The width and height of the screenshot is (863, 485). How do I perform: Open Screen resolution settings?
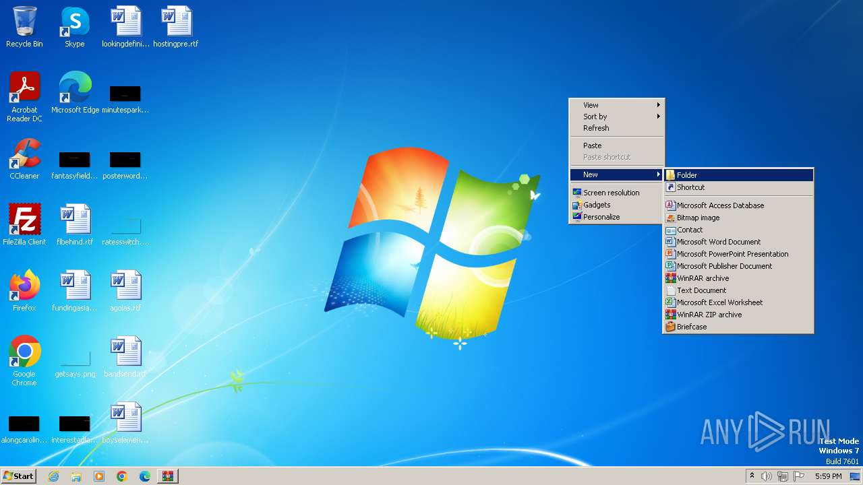(617, 193)
